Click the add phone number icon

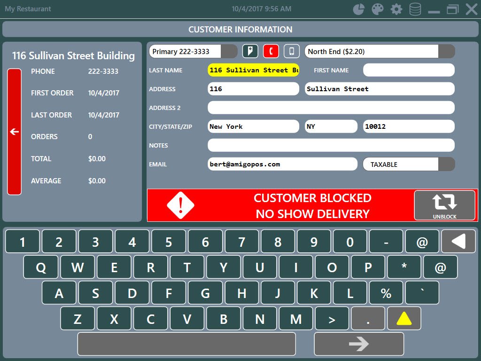coord(250,51)
